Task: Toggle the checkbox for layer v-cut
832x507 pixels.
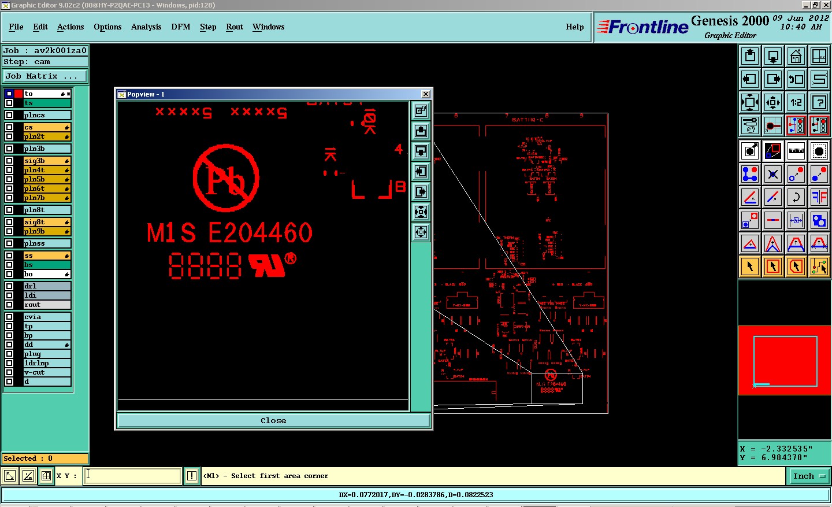Action: 9,372
